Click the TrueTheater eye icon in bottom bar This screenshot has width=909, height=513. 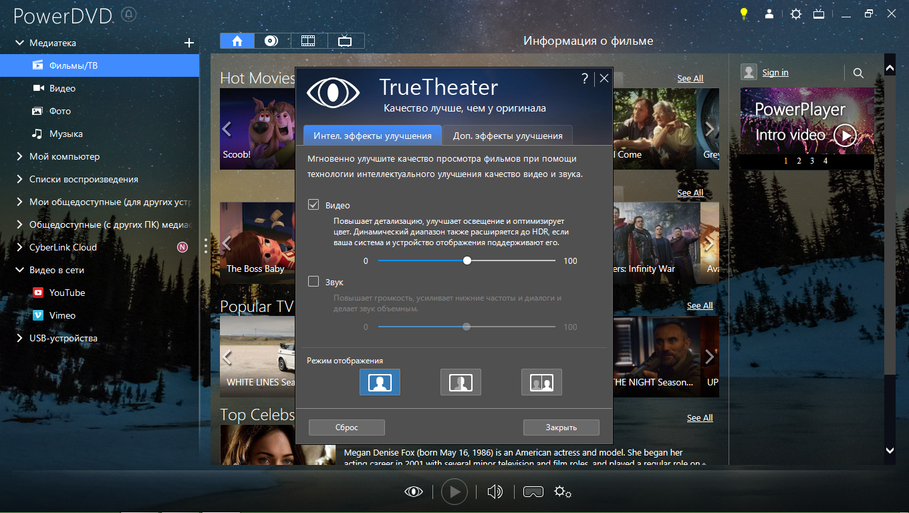414,492
